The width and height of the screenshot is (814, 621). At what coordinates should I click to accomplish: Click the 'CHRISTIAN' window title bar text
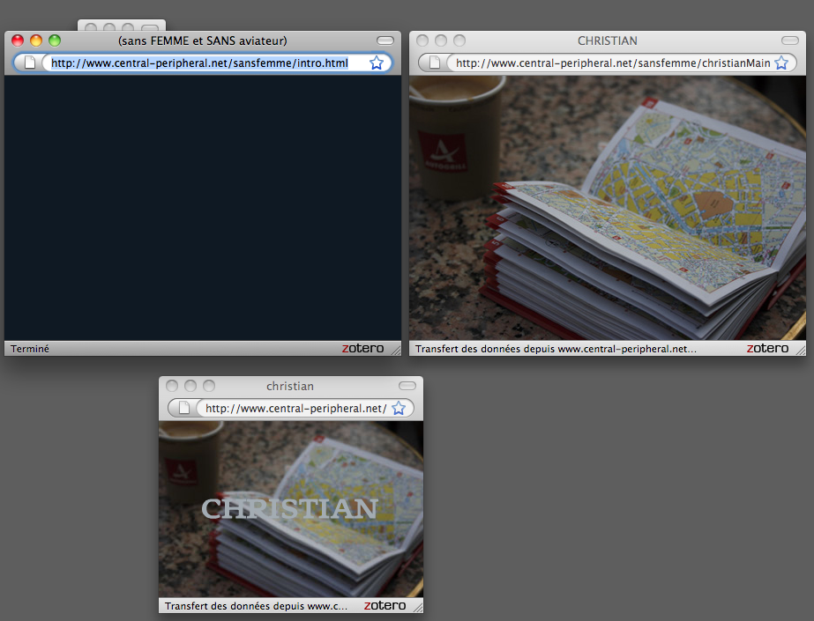click(x=608, y=41)
